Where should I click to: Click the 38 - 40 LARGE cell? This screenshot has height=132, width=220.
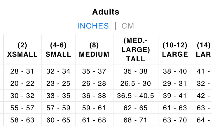click(175, 71)
